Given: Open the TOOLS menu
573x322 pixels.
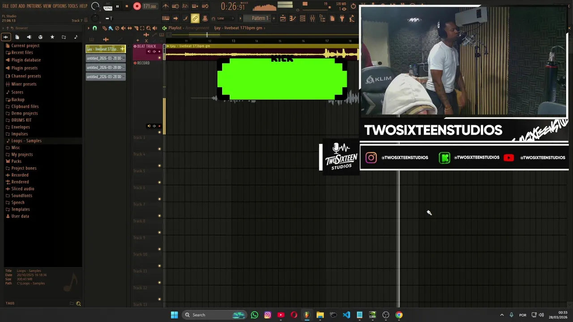Looking at the screenshot, I should pyautogui.click(x=73, y=6).
